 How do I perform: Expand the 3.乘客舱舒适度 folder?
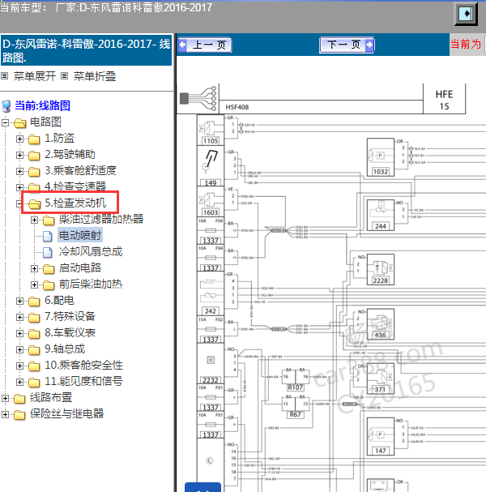[19, 171]
